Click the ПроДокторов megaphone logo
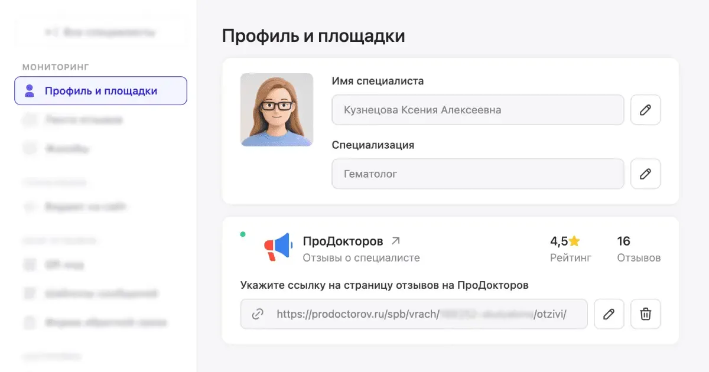 [278, 247]
